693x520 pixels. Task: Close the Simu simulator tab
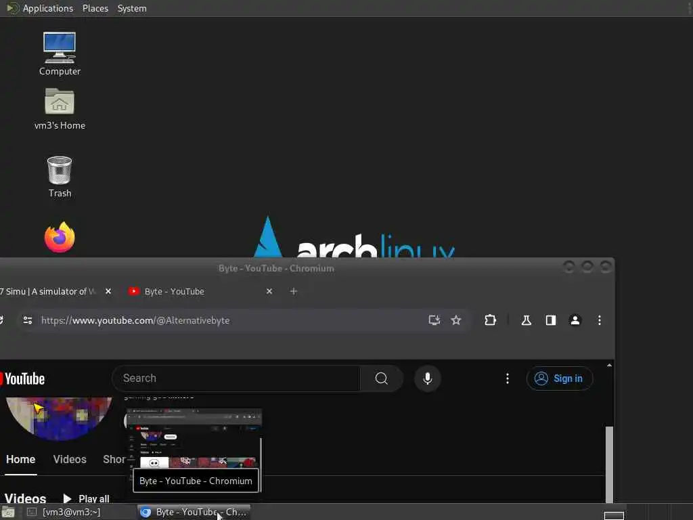pyautogui.click(x=108, y=291)
